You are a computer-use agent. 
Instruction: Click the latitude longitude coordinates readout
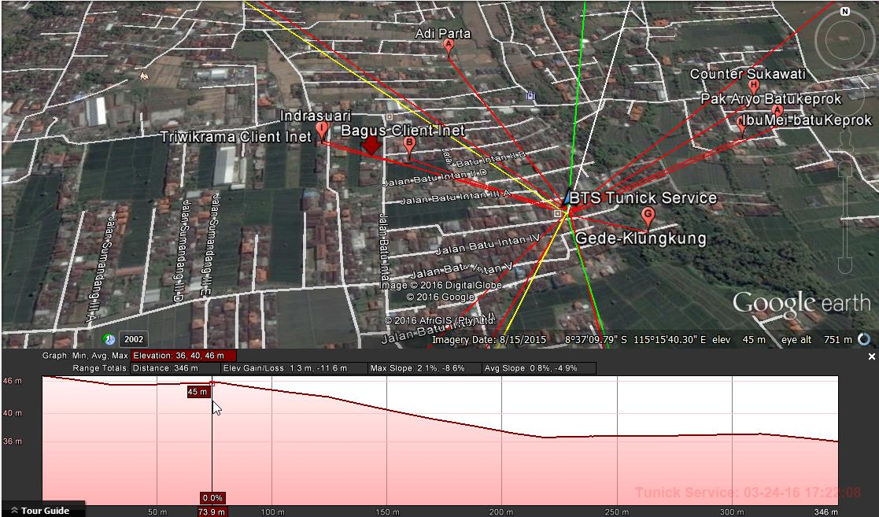coord(636,340)
